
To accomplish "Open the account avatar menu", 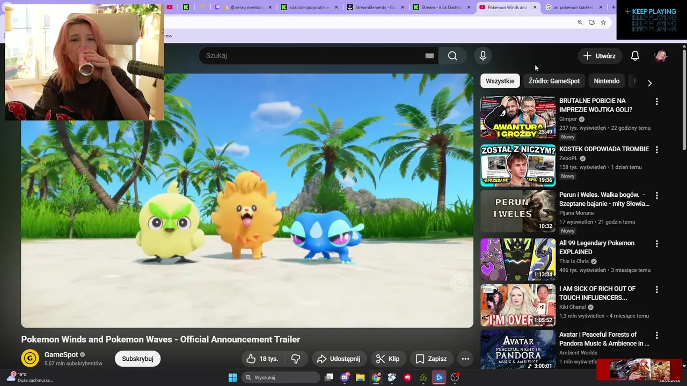I will point(660,56).
